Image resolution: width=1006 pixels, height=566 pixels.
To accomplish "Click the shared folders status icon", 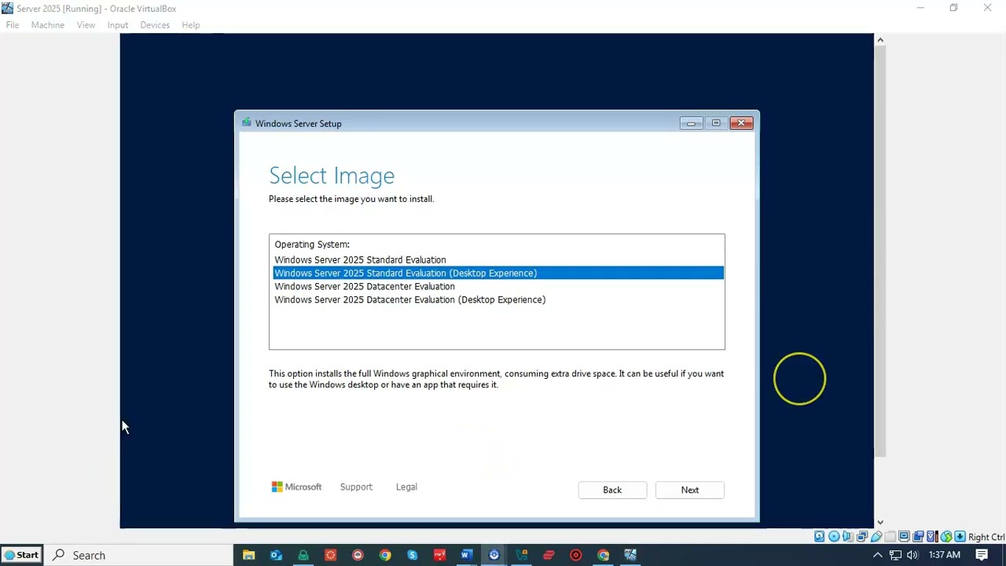I will coord(890,536).
